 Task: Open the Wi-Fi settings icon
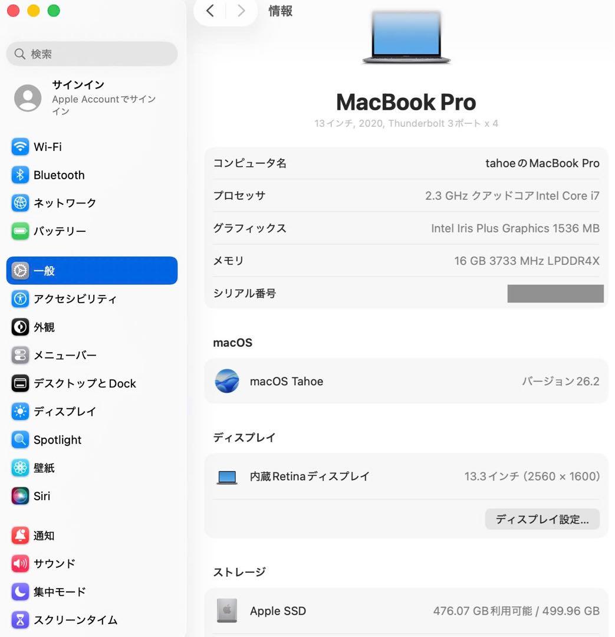pos(20,147)
